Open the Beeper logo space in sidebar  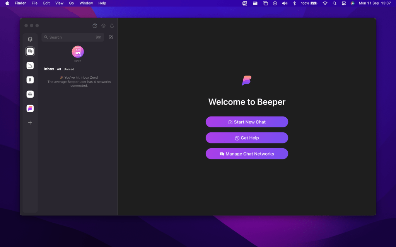click(30, 108)
